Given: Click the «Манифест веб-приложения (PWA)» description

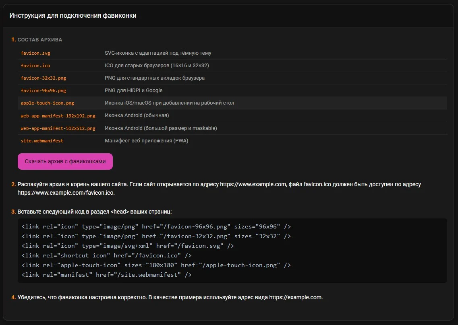Looking at the screenshot, I should pos(146,141).
